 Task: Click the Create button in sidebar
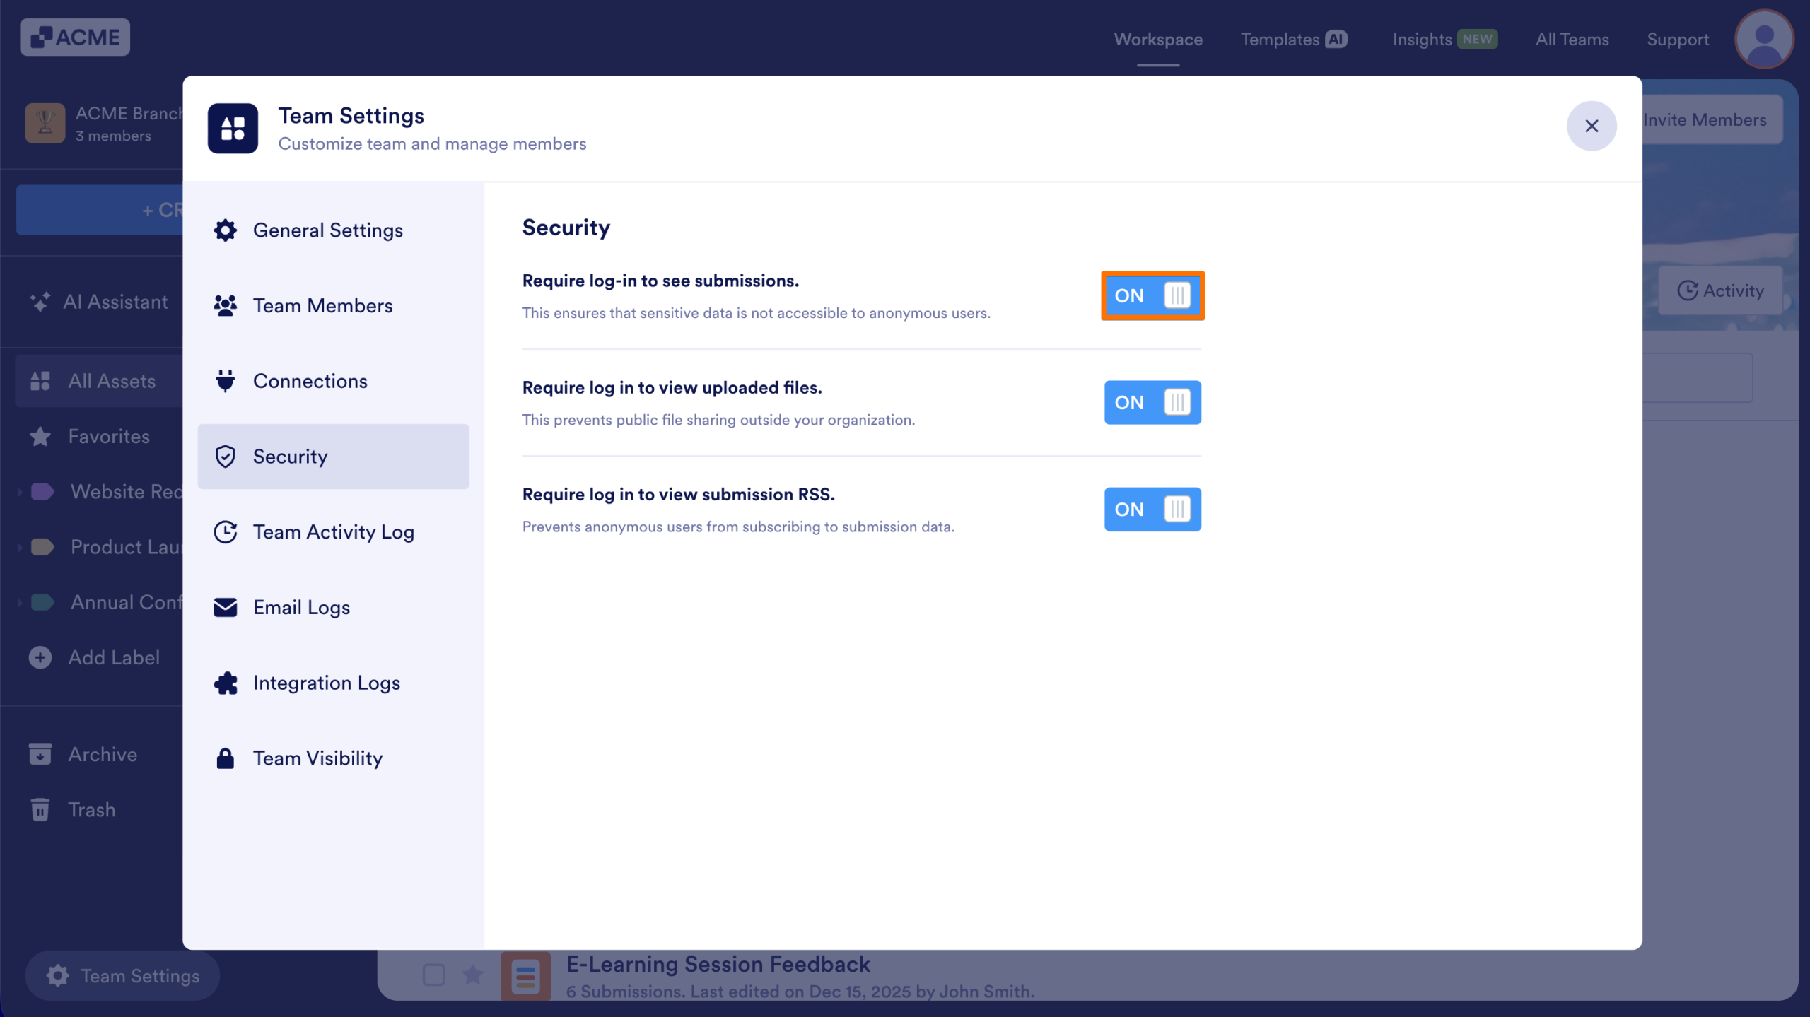pos(99,210)
